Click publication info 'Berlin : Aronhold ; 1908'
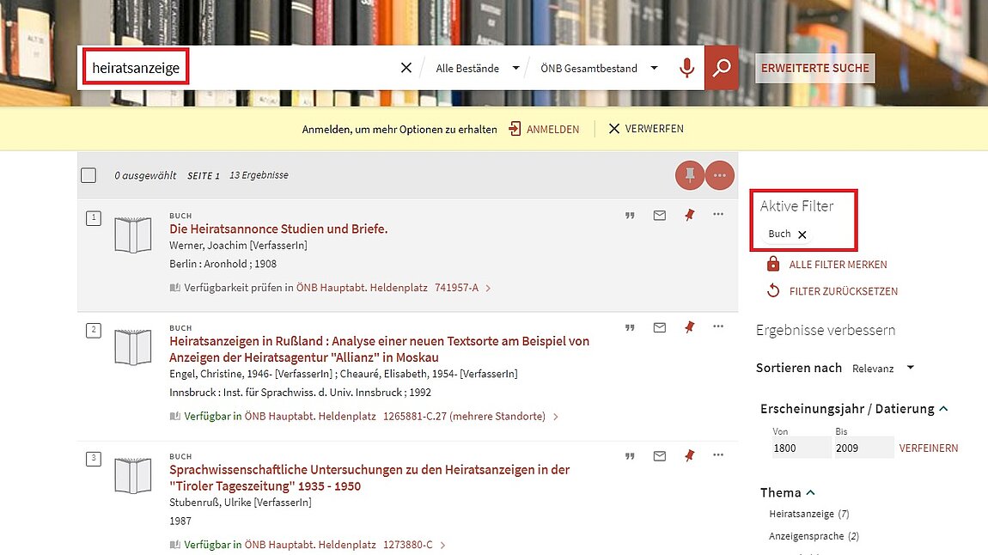 (x=223, y=264)
